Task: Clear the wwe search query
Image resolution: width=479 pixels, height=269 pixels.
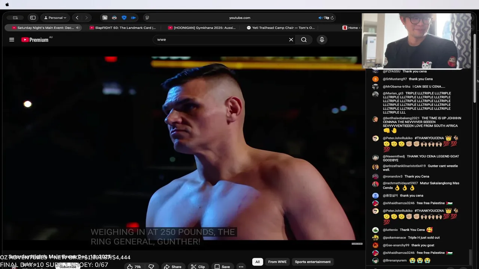Action: coord(291,40)
